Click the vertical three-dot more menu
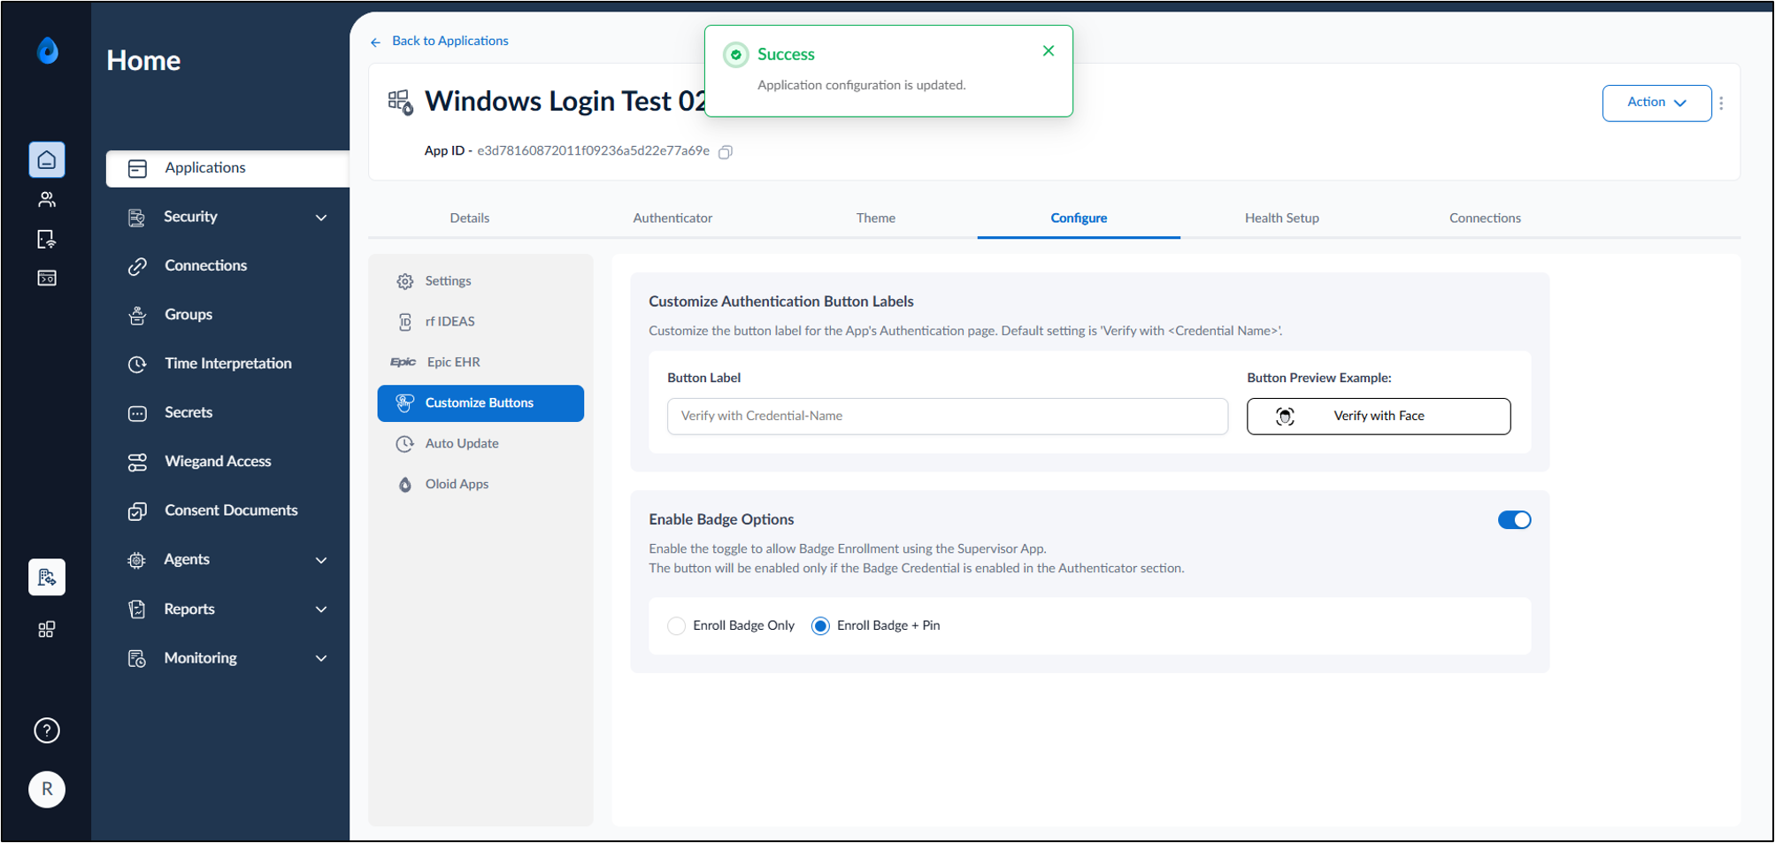The height and width of the screenshot is (843, 1775). [x=1721, y=103]
